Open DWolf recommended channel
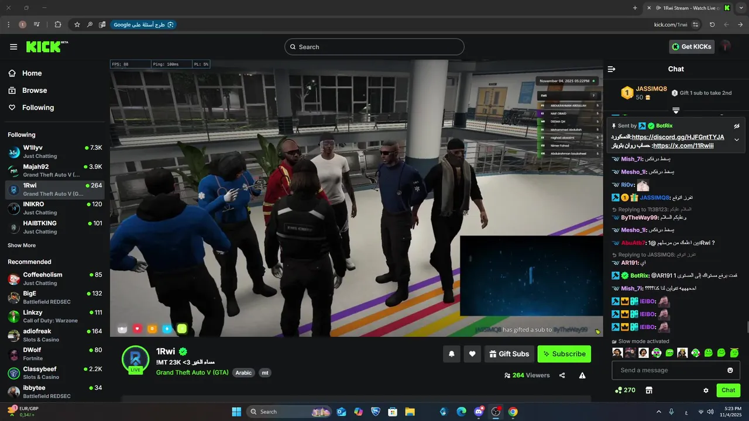 (55, 354)
